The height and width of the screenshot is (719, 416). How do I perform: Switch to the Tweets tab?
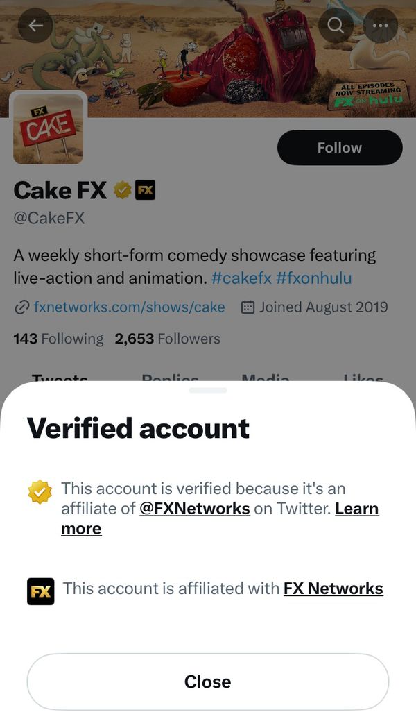[x=59, y=380]
